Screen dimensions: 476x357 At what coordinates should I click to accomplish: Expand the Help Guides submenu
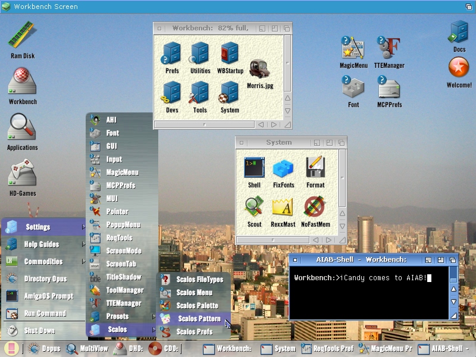pos(44,244)
